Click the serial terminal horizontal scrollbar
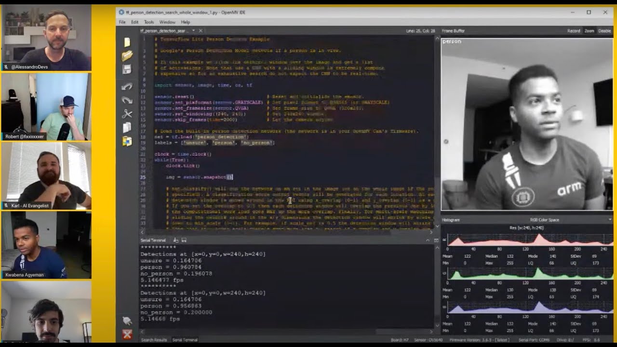The width and height of the screenshot is (617, 347). pyautogui.click(x=286, y=332)
